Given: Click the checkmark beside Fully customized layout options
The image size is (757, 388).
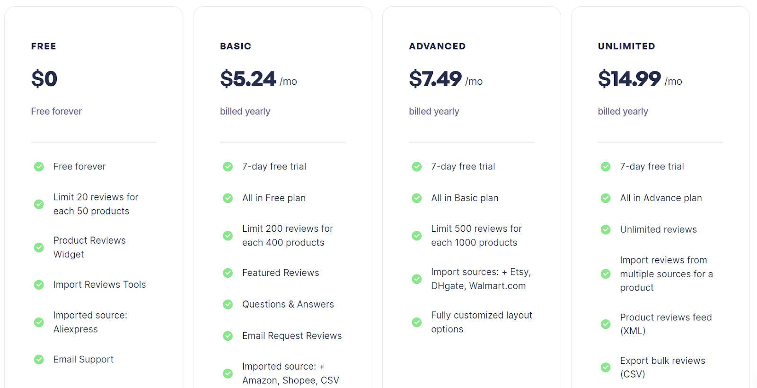Looking at the screenshot, I should click(x=417, y=322).
